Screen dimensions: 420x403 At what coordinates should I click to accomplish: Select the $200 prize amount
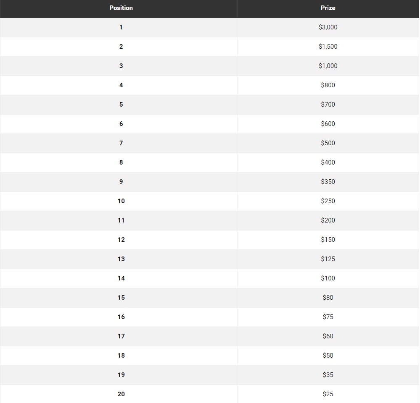click(328, 220)
